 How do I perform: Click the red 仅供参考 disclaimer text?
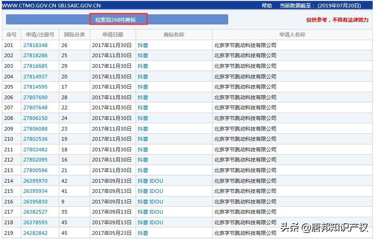(x=337, y=20)
